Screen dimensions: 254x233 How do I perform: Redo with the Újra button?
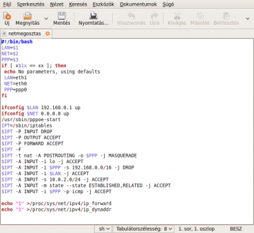pyautogui.click(x=154, y=19)
